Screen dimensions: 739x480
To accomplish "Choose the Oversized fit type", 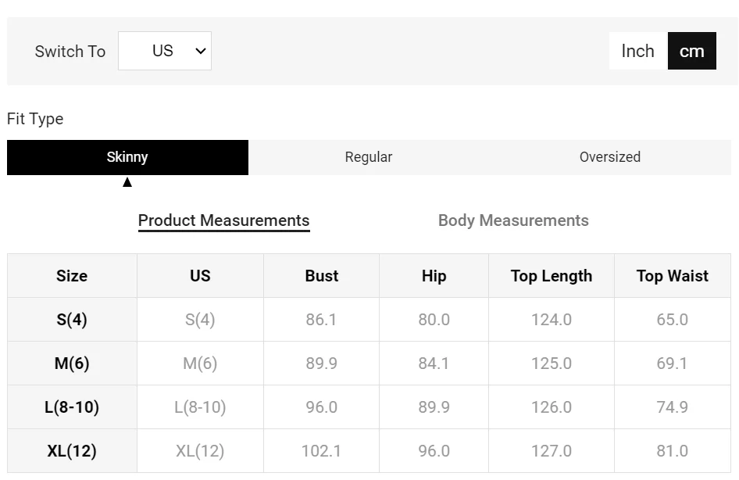I will tap(609, 157).
